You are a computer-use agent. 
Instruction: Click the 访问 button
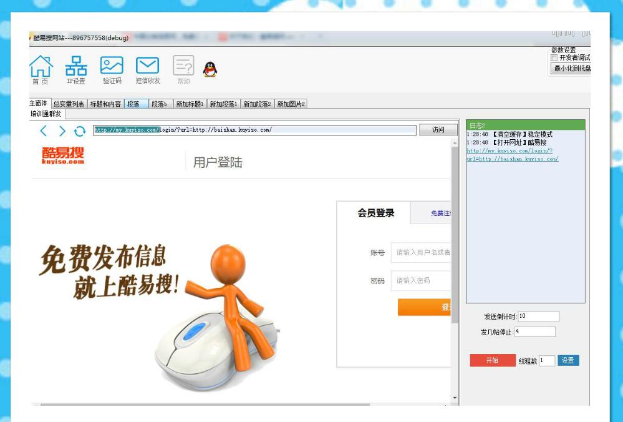[x=438, y=130]
